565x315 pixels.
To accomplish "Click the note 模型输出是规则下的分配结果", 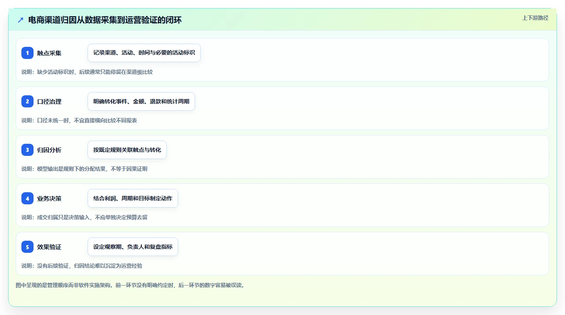I will (x=72, y=169).
